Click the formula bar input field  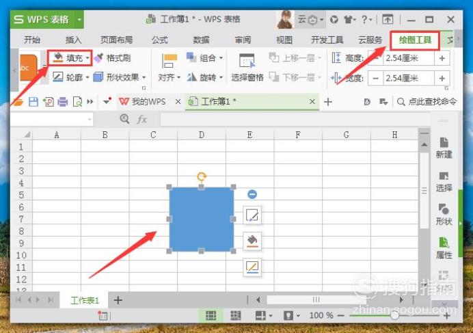click(295, 120)
